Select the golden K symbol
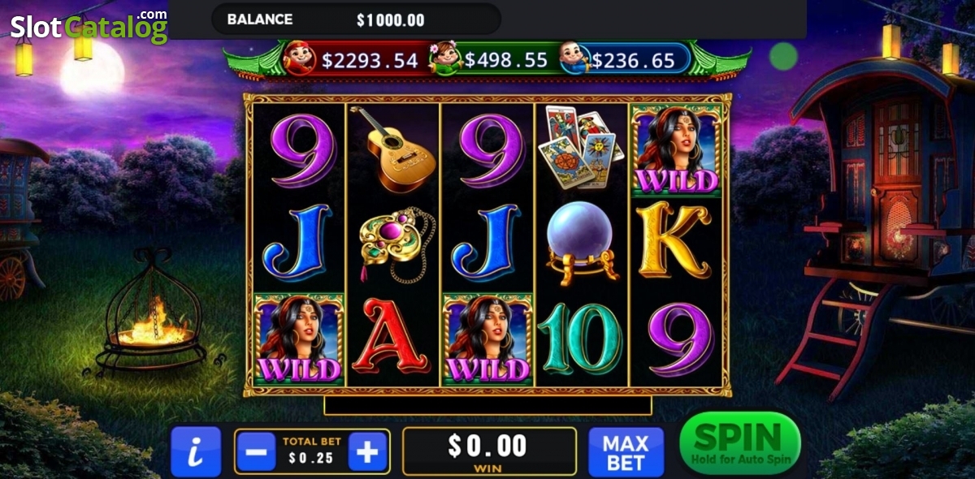 tap(674, 241)
